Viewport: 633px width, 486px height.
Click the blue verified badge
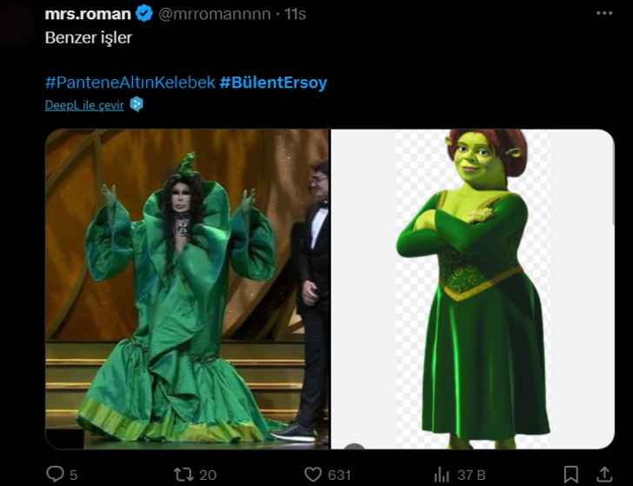point(144,14)
